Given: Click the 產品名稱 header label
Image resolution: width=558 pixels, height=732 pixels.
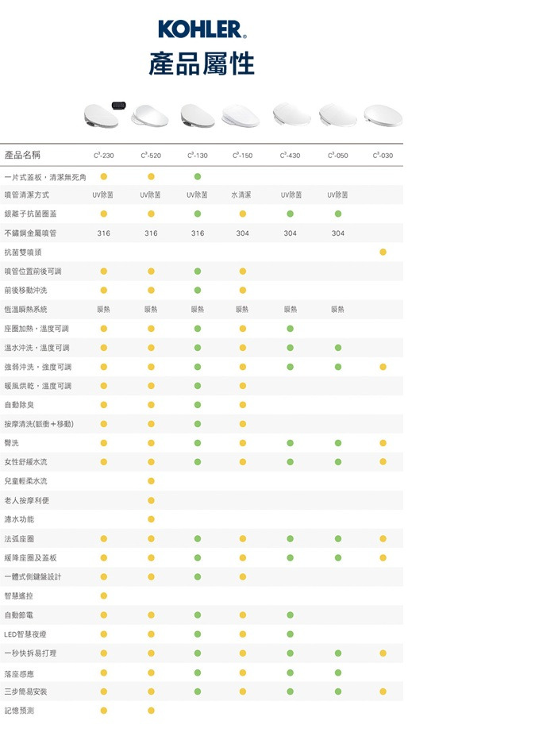Looking at the screenshot, I should pos(22,155).
